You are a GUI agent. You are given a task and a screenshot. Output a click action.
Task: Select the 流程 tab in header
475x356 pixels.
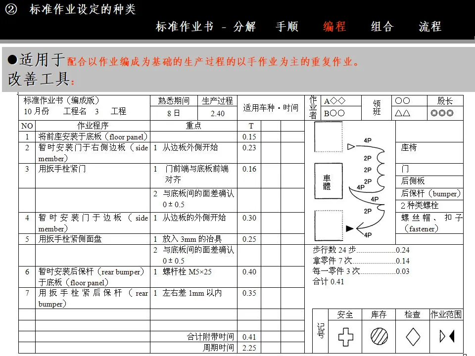[x=430, y=27]
